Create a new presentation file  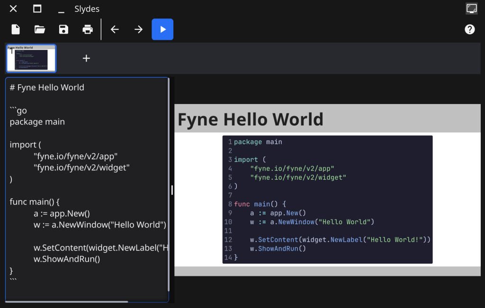(15, 29)
